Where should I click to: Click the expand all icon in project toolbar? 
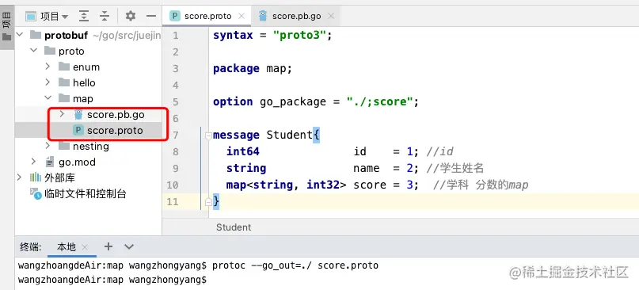(x=84, y=17)
